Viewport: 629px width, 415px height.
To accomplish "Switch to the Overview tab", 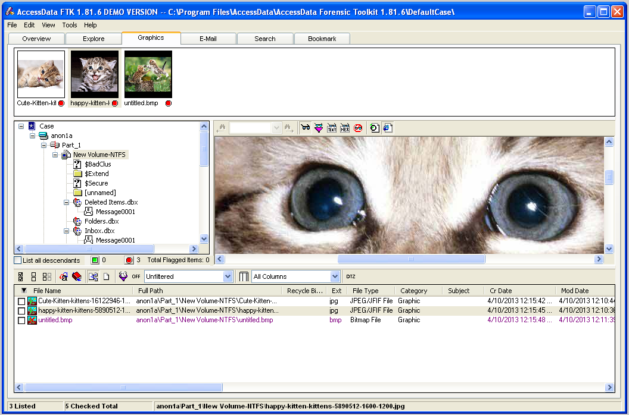I will pos(36,39).
